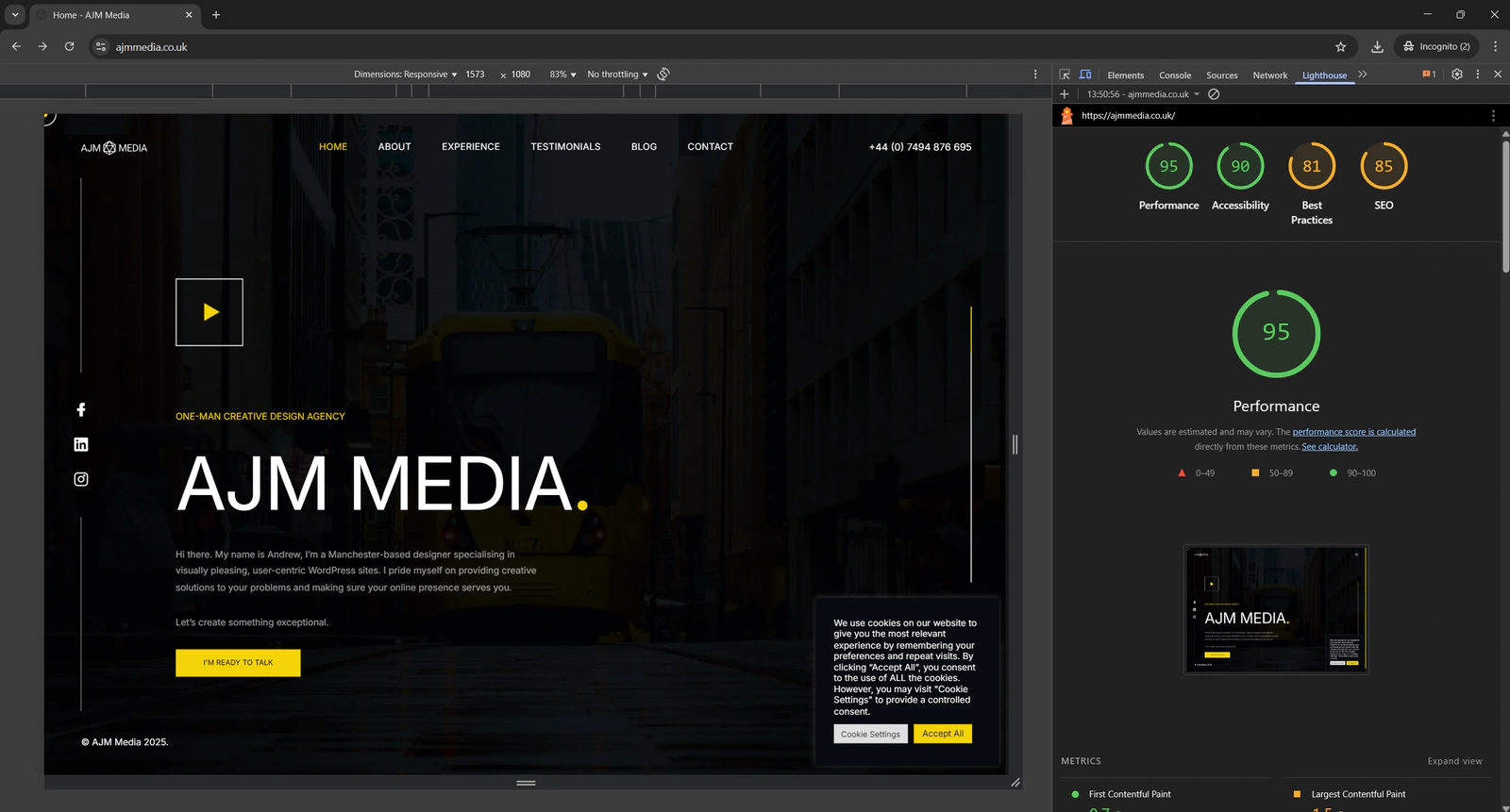The width and height of the screenshot is (1510, 812).
Task: Show more DevTools tabs chevron
Action: 1363,75
